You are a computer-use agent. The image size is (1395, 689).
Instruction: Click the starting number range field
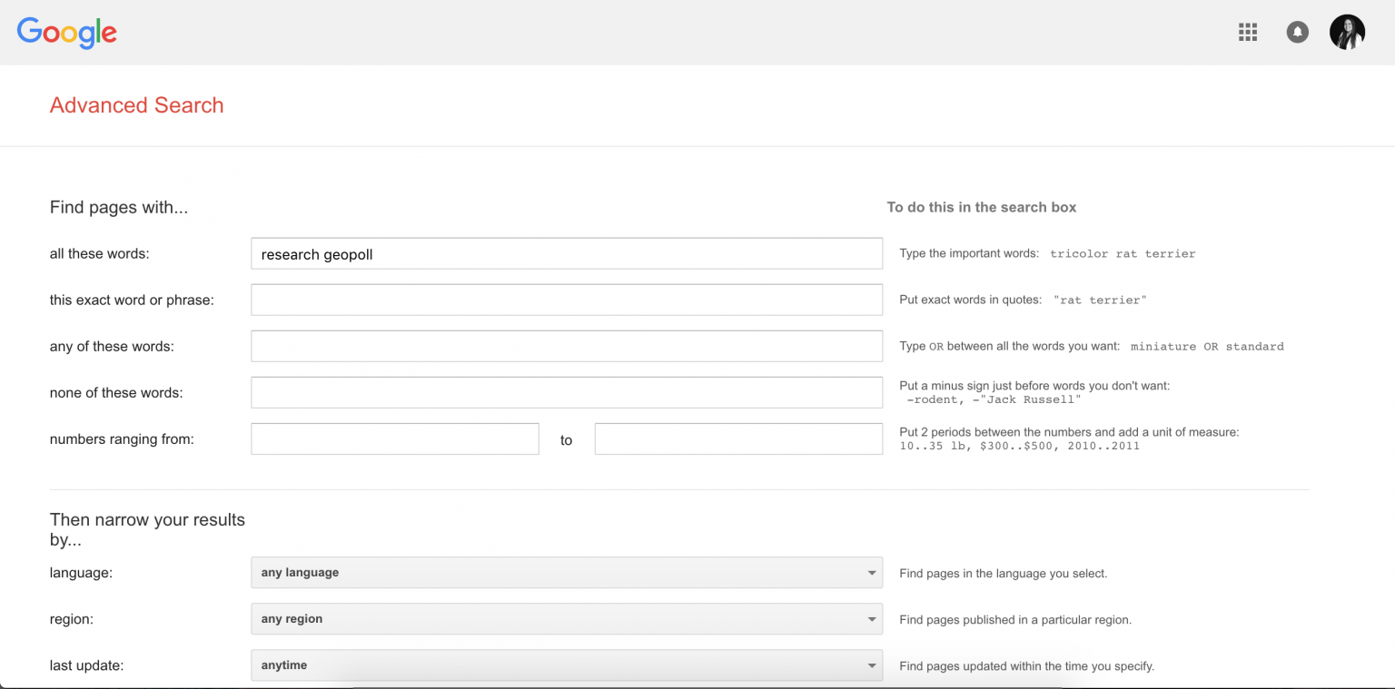[394, 439]
